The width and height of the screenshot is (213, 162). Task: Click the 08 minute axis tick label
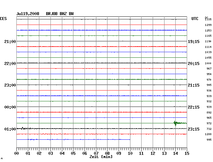click(x=107, y=153)
